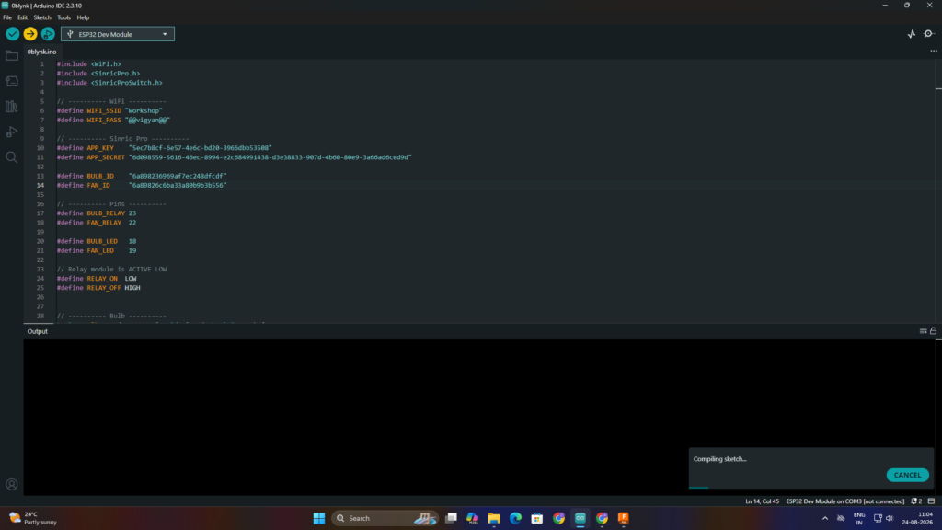Open the Sketch menu
Screen dimensions: 942x530
coord(42,17)
